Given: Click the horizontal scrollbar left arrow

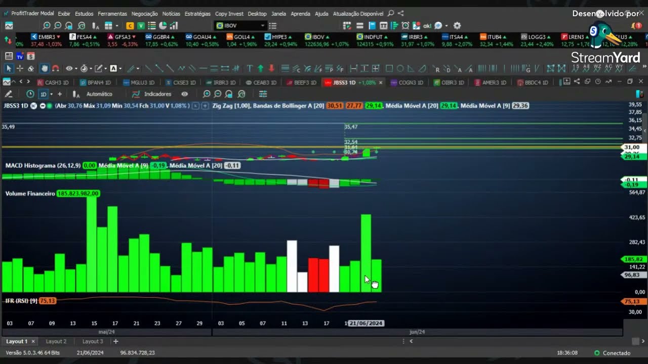Looking at the screenshot, I should point(411,341).
